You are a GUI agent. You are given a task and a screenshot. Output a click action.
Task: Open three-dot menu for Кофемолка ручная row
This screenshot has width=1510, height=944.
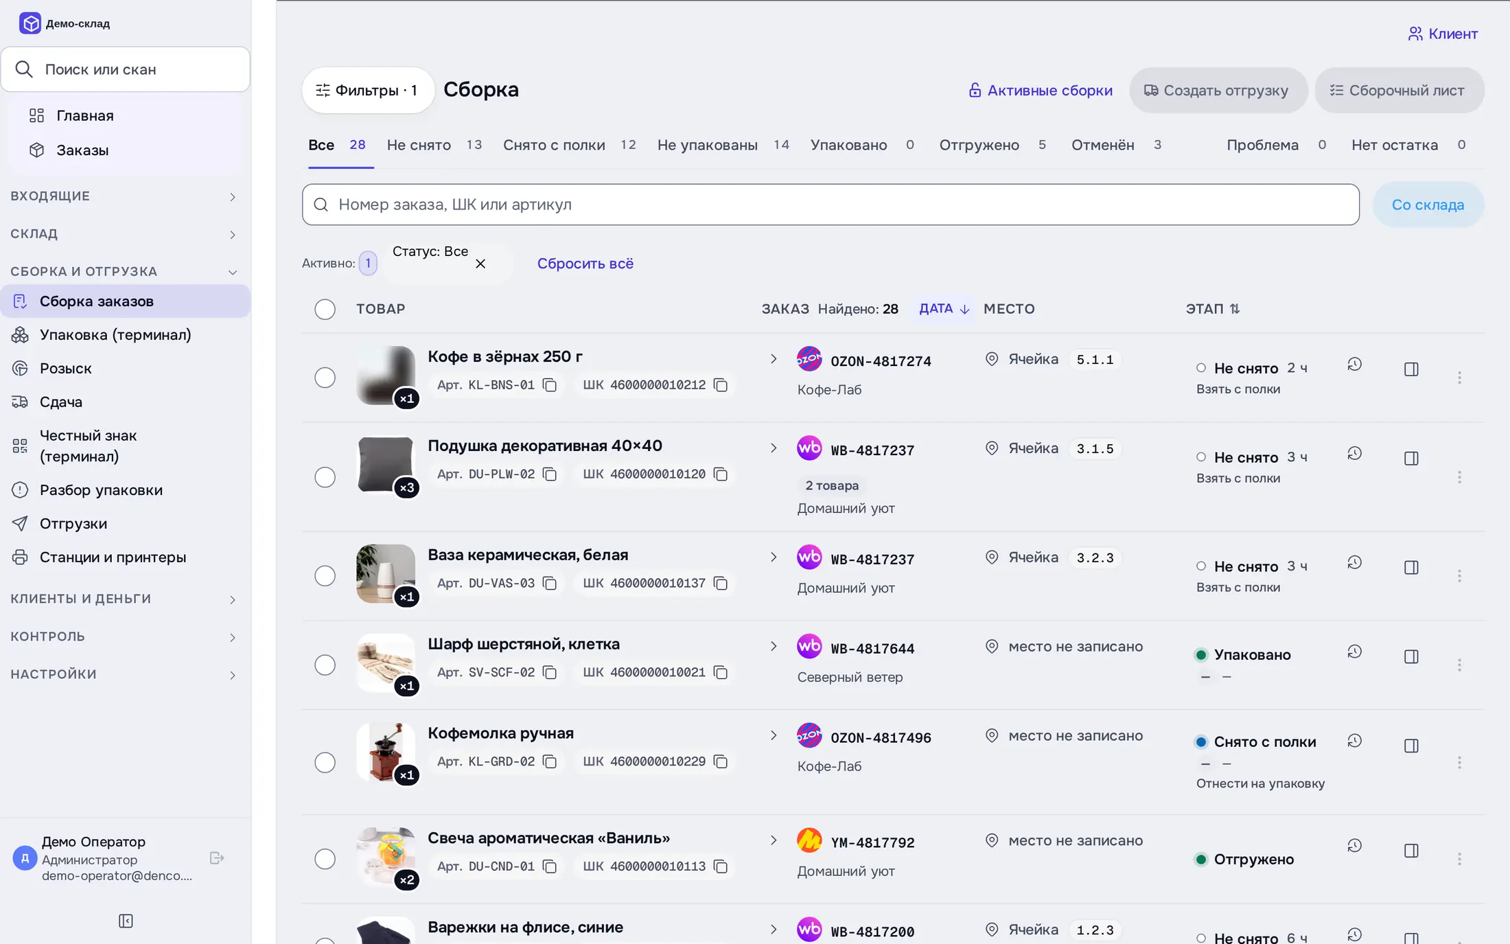click(x=1459, y=762)
